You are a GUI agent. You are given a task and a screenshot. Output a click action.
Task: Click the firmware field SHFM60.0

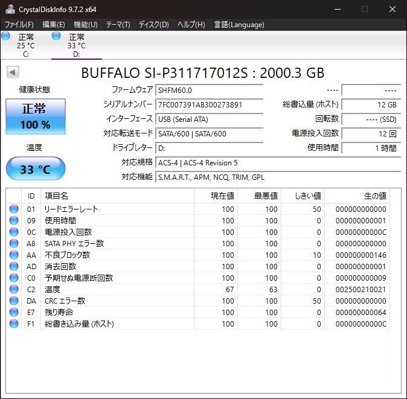tap(209, 91)
